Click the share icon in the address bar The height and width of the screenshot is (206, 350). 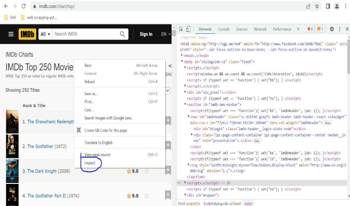(308, 6)
